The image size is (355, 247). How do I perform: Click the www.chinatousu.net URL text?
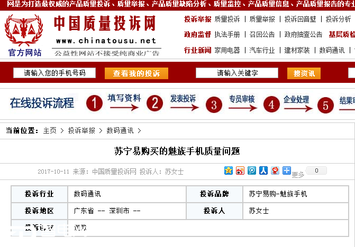(106, 41)
